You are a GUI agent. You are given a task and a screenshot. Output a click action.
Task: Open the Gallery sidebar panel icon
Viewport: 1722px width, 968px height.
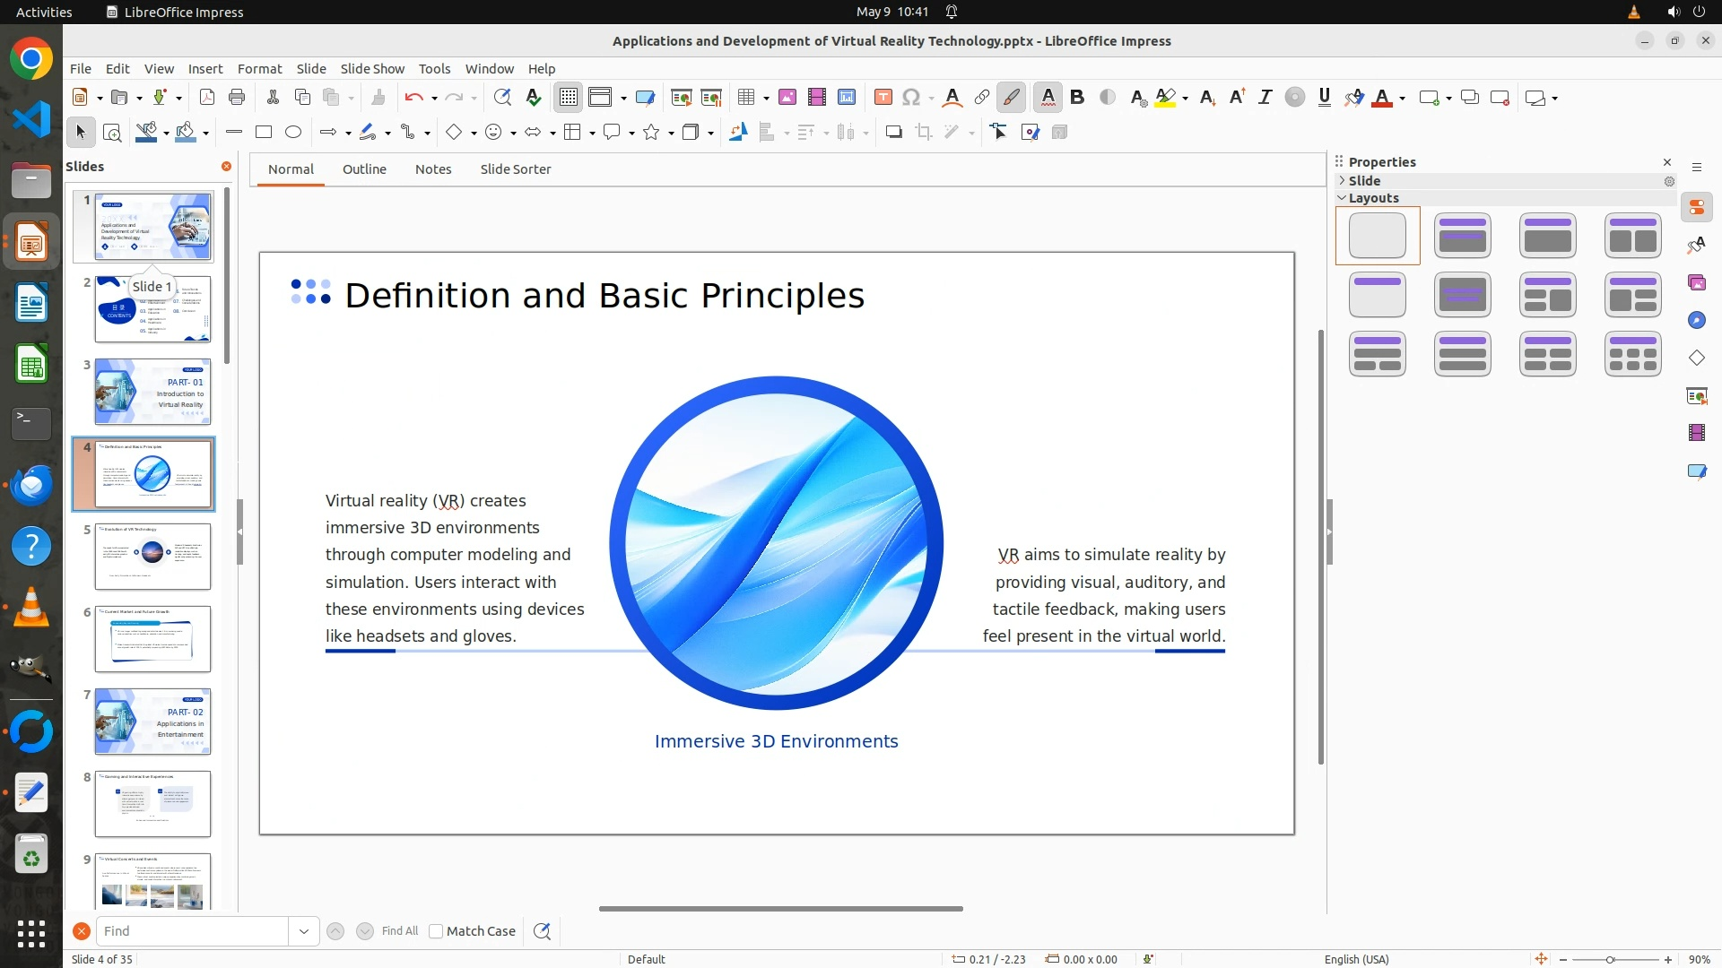(1696, 283)
